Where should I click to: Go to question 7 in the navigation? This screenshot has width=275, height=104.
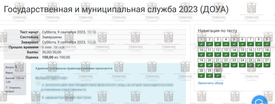[x=251, y=42]
